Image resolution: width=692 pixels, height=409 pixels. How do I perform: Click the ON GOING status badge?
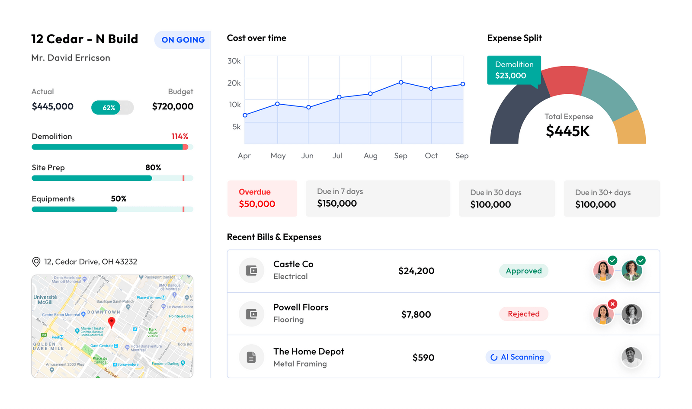[x=182, y=40]
